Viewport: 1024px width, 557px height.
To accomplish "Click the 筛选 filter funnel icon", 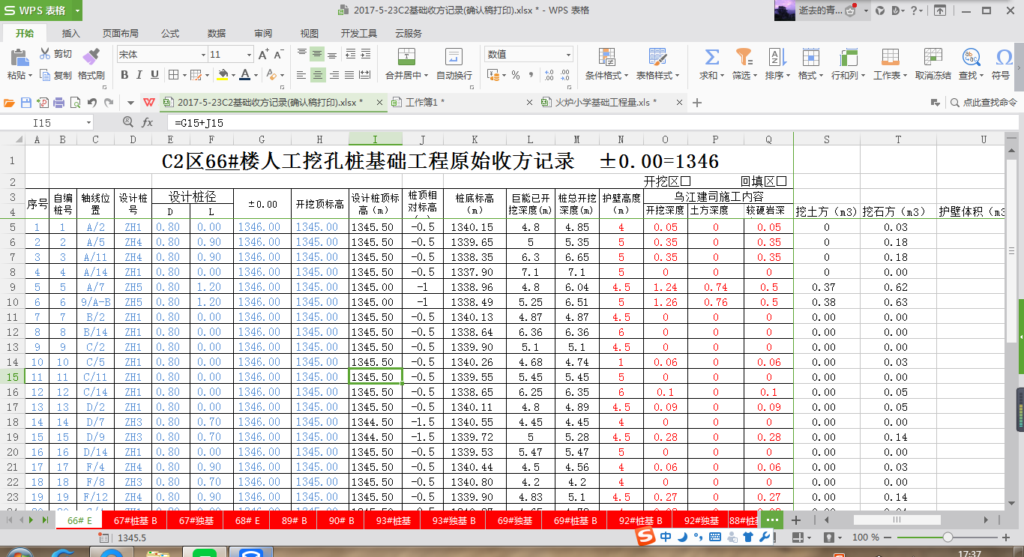I will 743,57.
